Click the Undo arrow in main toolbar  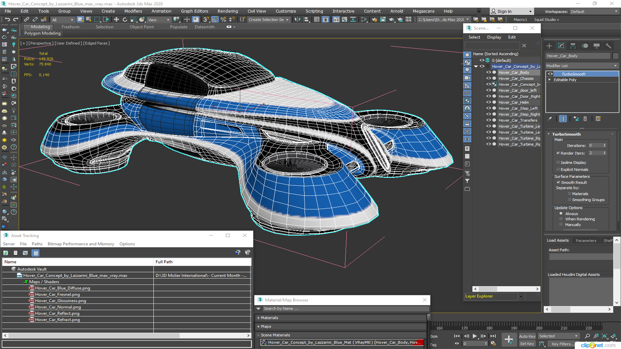pos(7,19)
